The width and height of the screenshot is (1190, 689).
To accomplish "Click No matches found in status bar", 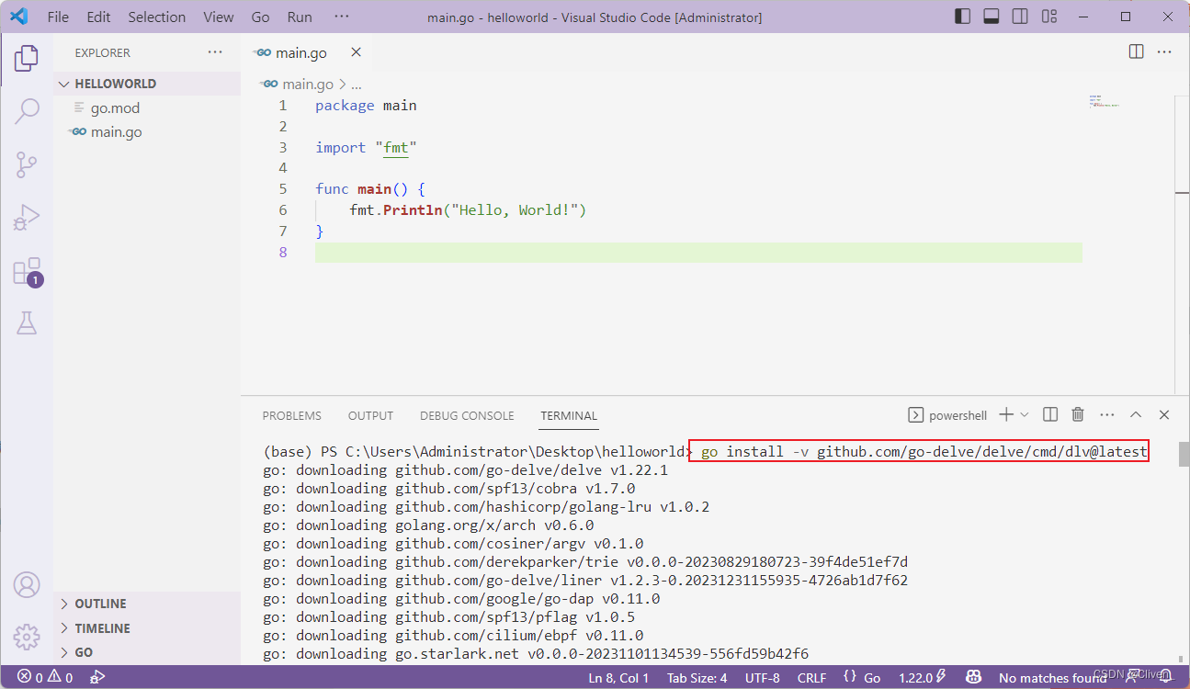I will tap(1052, 678).
